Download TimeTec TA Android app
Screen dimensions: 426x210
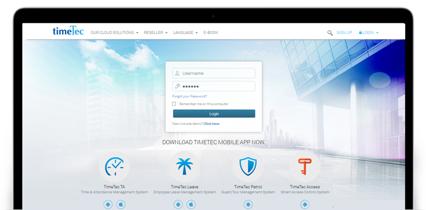click(108, 204)
